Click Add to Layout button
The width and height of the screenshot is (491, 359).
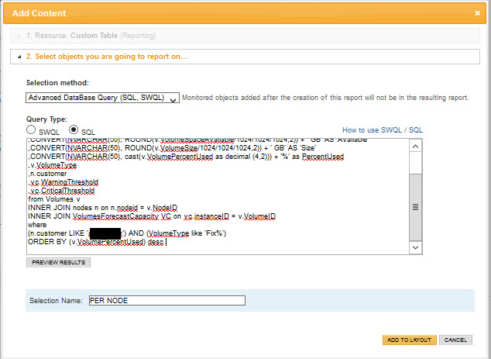point(409,340)
